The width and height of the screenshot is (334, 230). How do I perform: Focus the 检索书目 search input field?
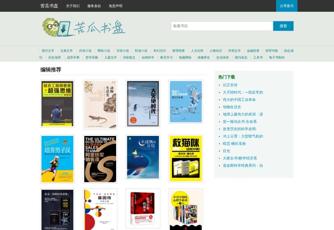click(222, 26)
